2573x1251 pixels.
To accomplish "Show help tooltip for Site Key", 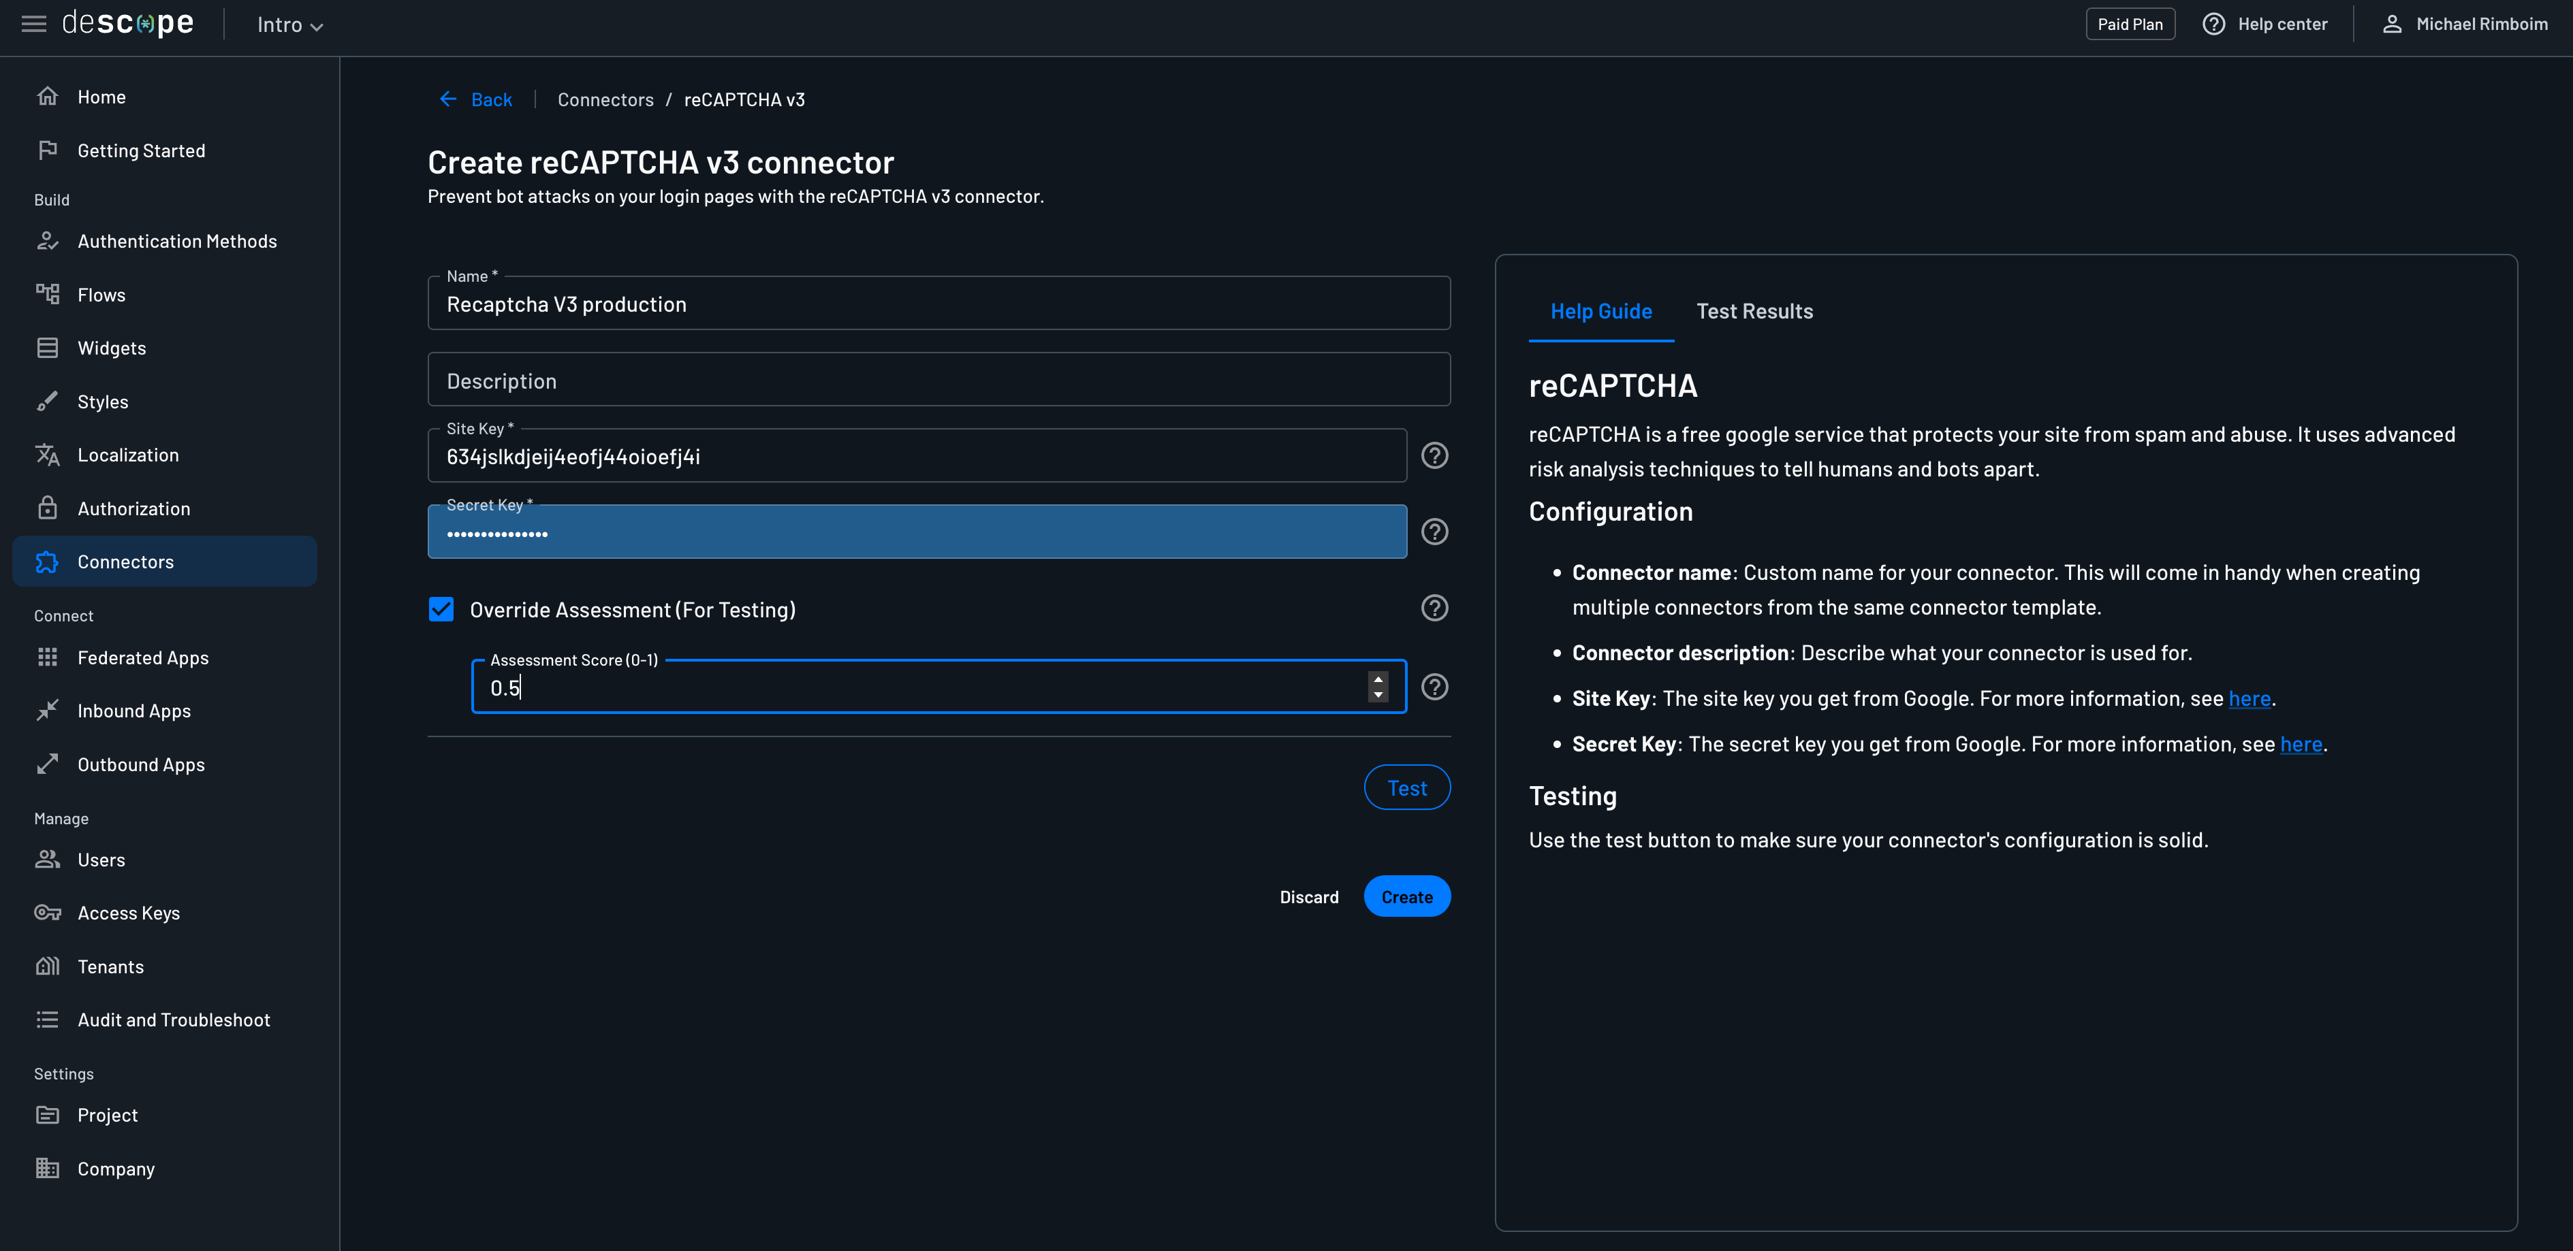I will point(1434,455).
